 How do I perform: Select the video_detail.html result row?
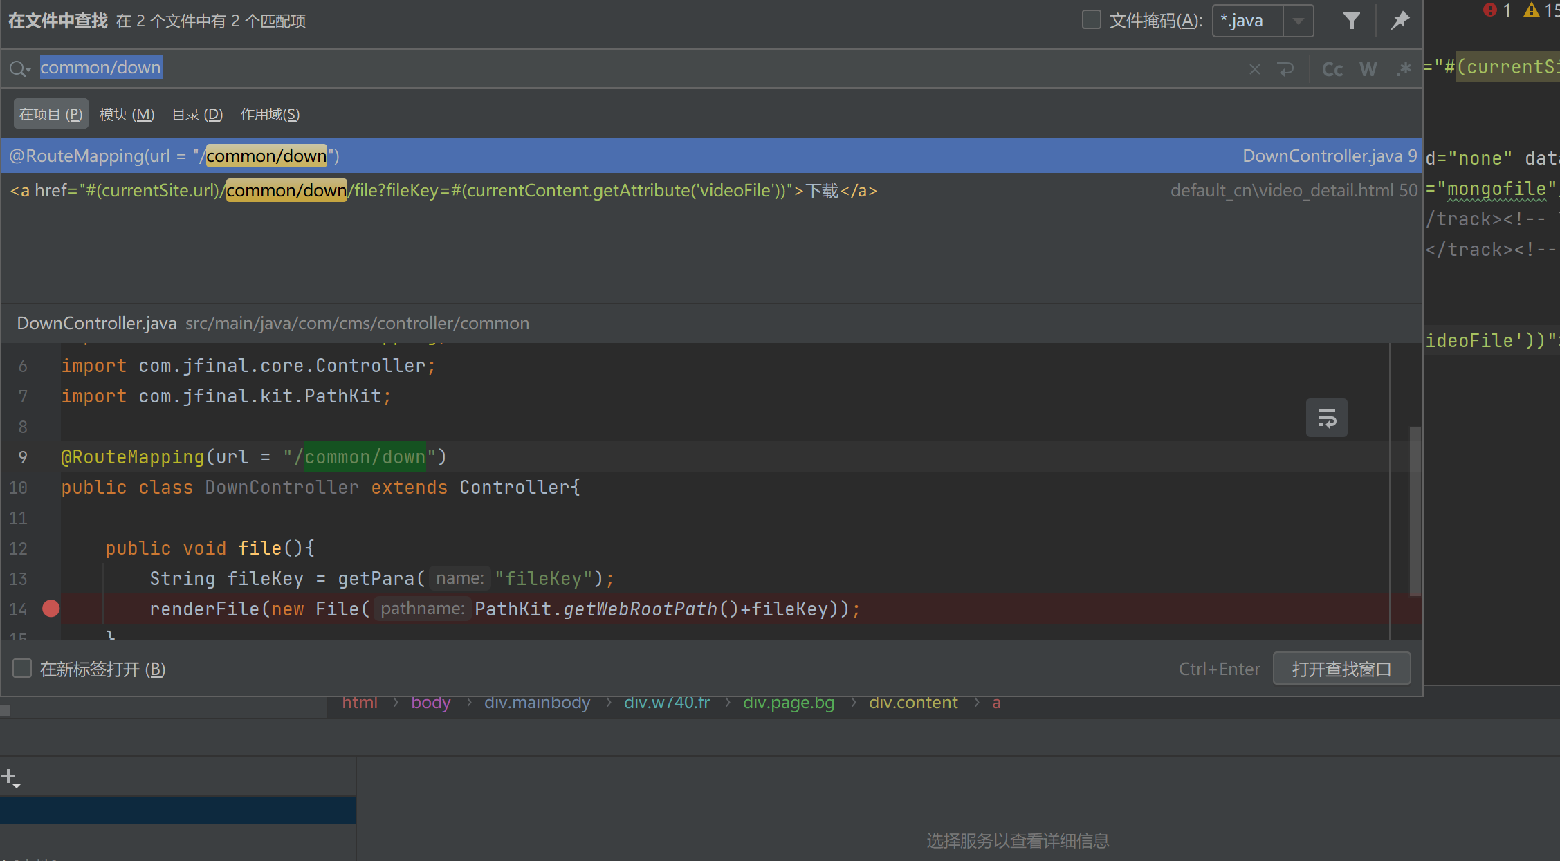(711, 190)
